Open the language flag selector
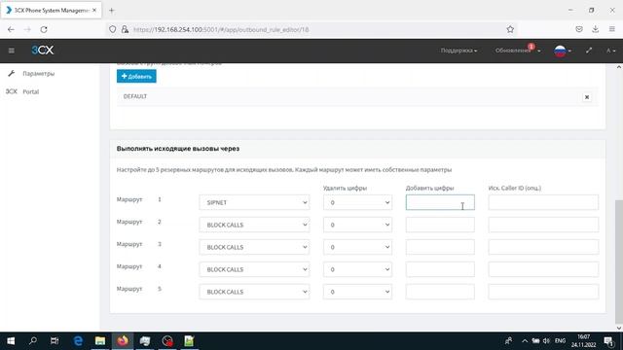This screenshot has height=350, width=623. [x=563, y=51]
